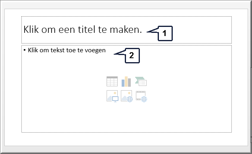Click the title text 'Klik om een titel te maken.'
Image resolution: width=252 pixels, height=154 pixels.
[x=82, y=30]
